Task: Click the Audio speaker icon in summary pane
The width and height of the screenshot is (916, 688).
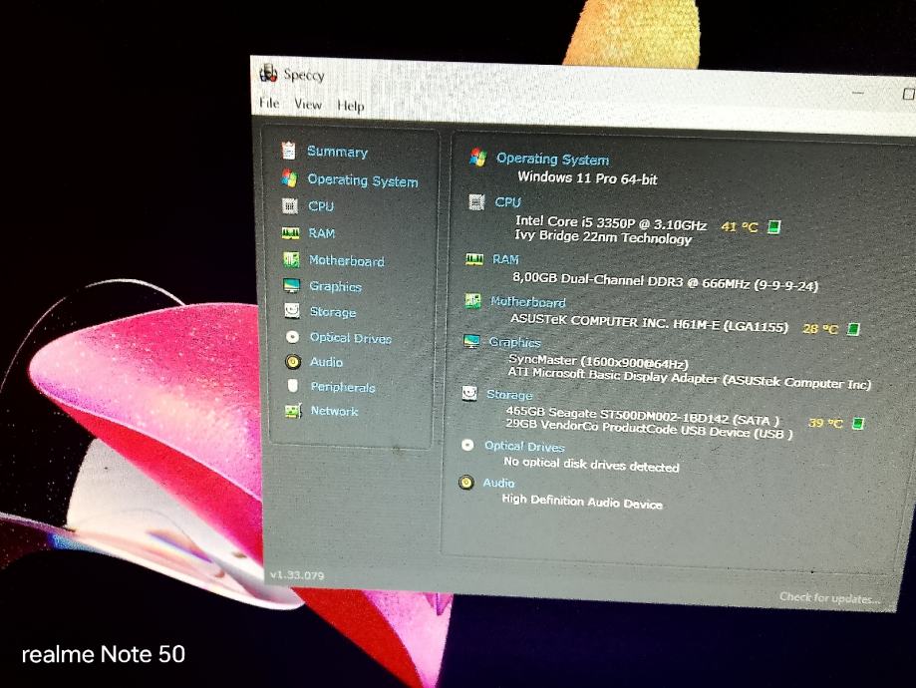Action: click(x=466, y=483)
